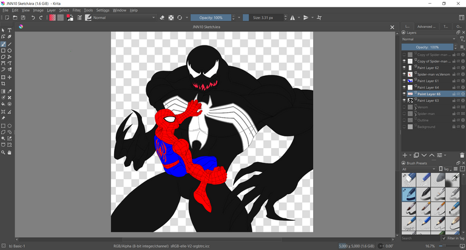The height and width of the screenshot is (250, 466).
Task: Open layers thumbnail options menu button
Action: coord(462,47)
